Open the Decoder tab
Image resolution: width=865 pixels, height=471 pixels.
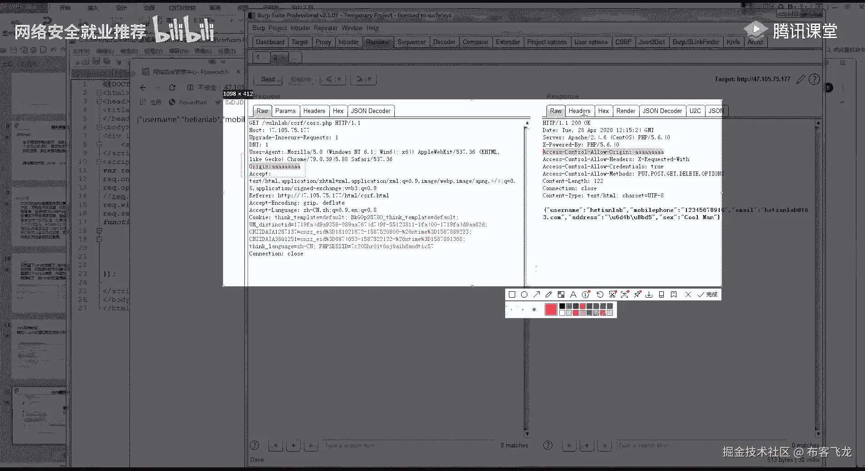tap(444, 42)
